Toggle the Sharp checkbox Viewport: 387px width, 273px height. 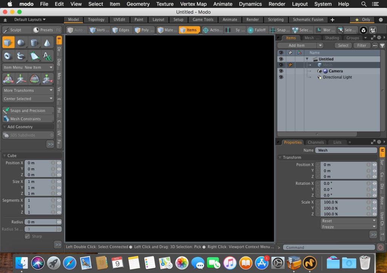27,236
